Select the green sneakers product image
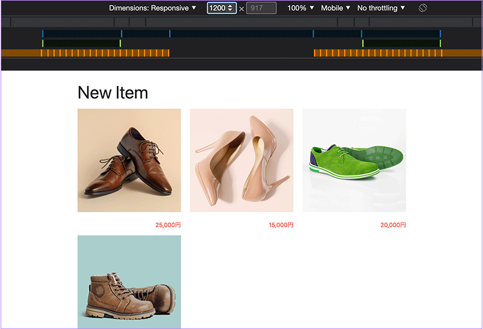 pos(354,160)
